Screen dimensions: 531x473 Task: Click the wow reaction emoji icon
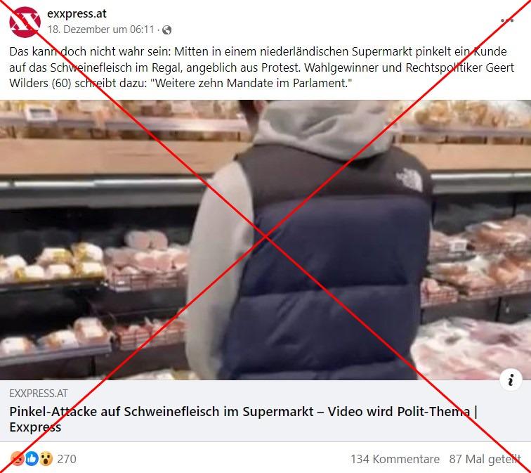click(x=46, y=459)
